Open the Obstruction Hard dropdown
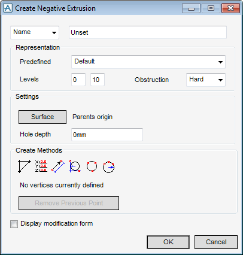Image resolution: width=243 pixels, height=255 pixels. [206, 80]
